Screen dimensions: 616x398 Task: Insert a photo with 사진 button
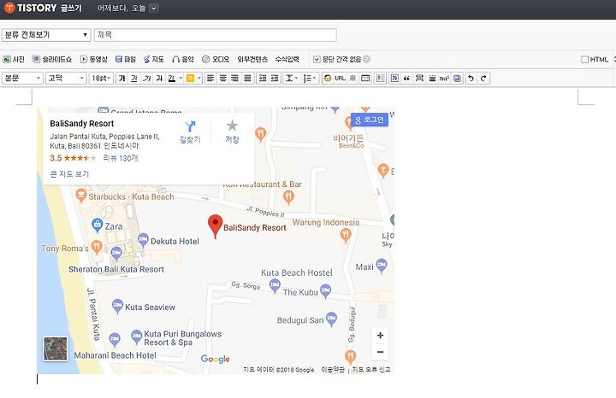[14, 59]
